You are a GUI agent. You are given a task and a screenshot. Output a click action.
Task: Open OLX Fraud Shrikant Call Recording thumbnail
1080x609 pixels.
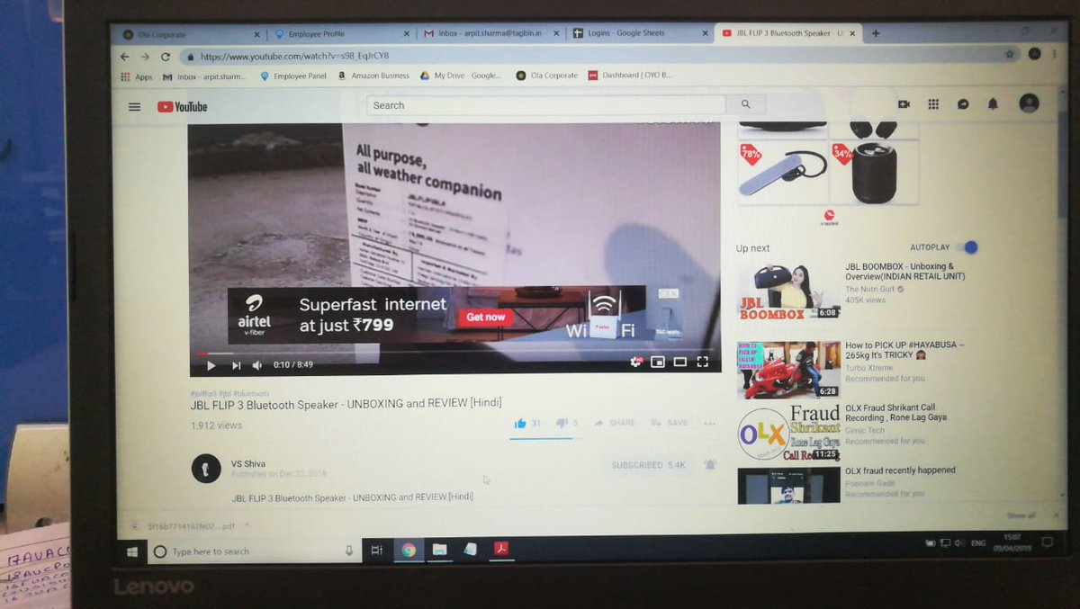click(788, 433)
